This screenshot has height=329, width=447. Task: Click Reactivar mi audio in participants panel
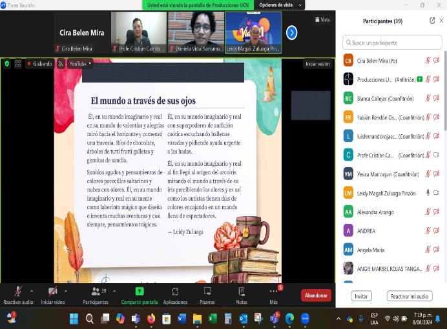409,296
